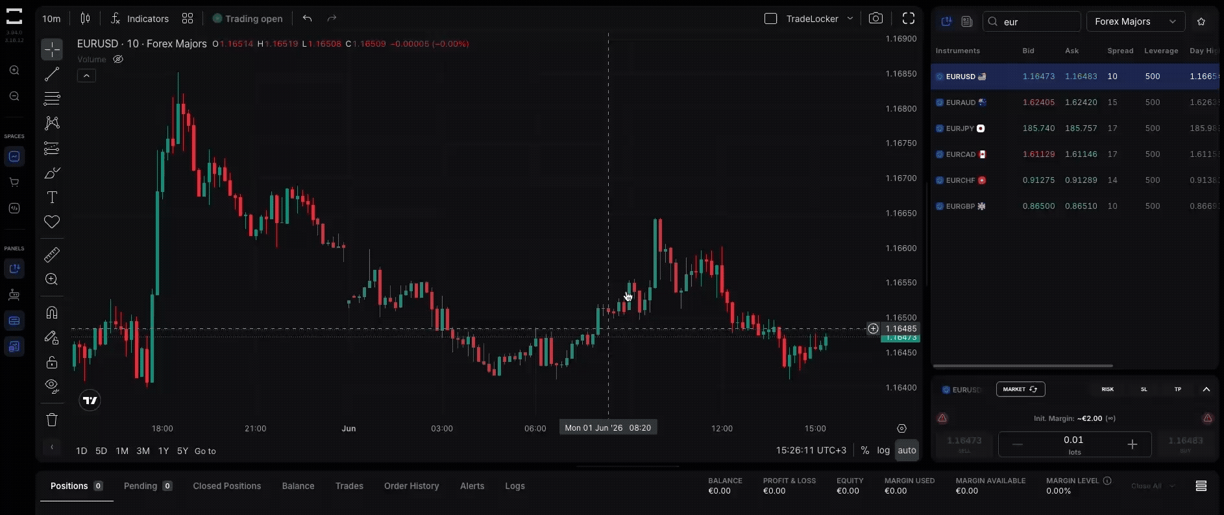Select the brush drawing tool
This screenshot has width=1224, height=515.
point(52,173)
